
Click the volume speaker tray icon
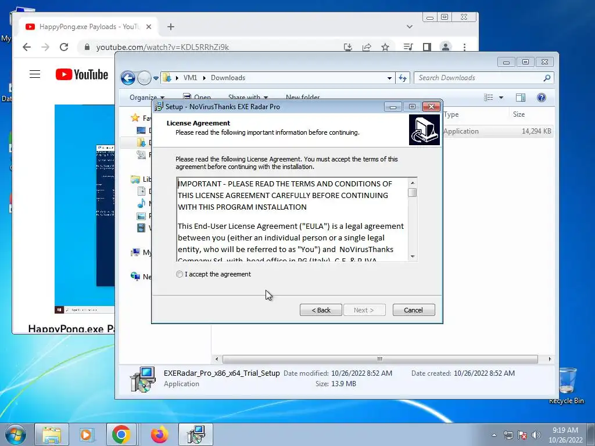click(536, 435)
